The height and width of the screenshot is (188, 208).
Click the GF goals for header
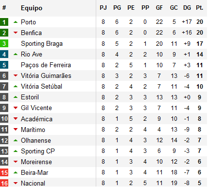click(x=159, y=8)
